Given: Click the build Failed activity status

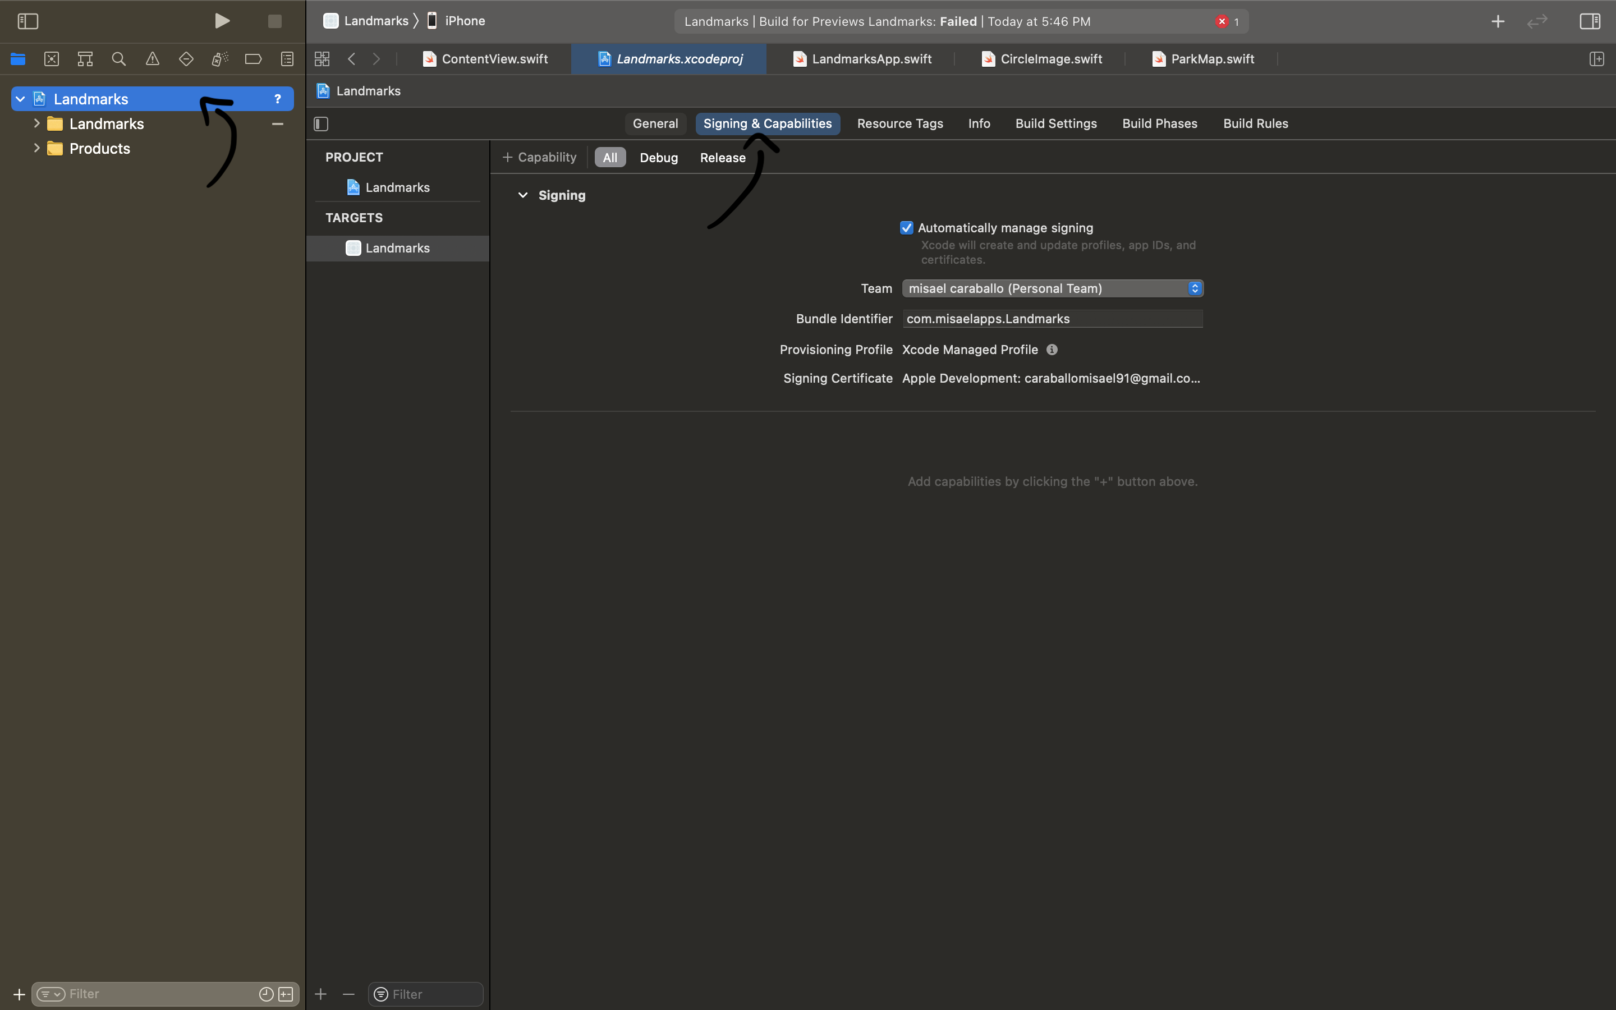Looking at the screenshot, I should point(888,21).
